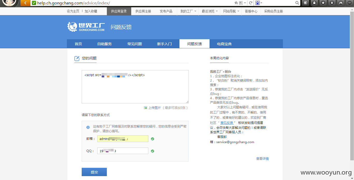354x180 pixels.
Task: Click the 上传图片 upload link
Action: [155, 108]
